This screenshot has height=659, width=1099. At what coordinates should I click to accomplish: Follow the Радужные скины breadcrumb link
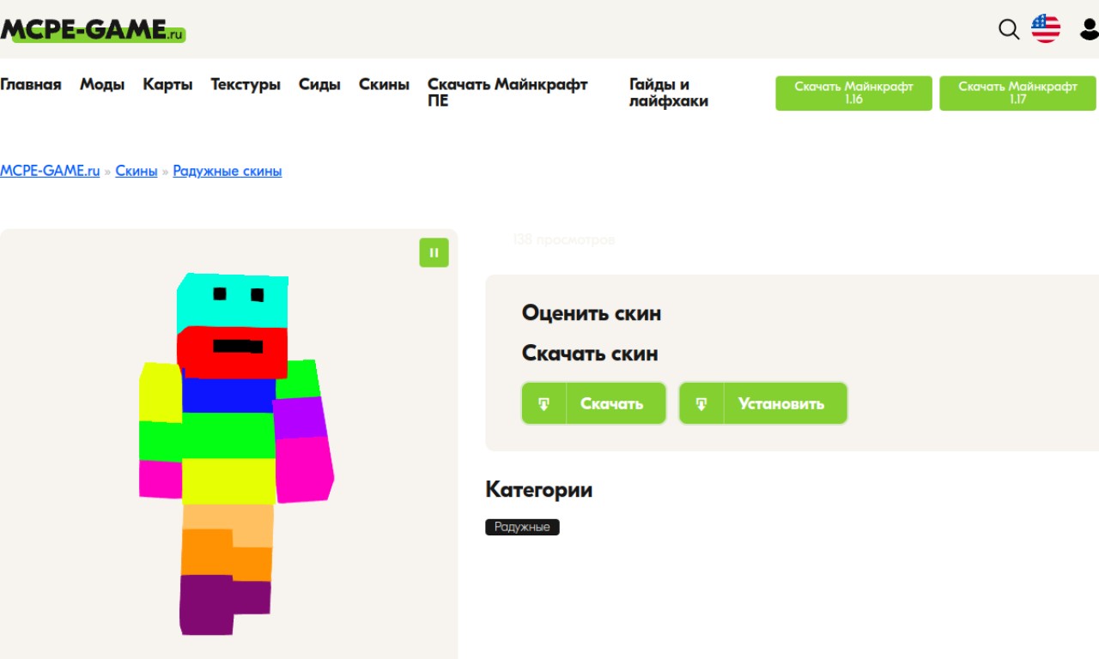228,171
